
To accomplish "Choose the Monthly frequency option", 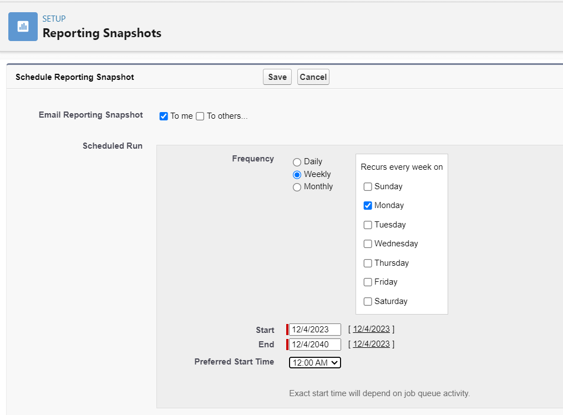I will click(297, 187).
